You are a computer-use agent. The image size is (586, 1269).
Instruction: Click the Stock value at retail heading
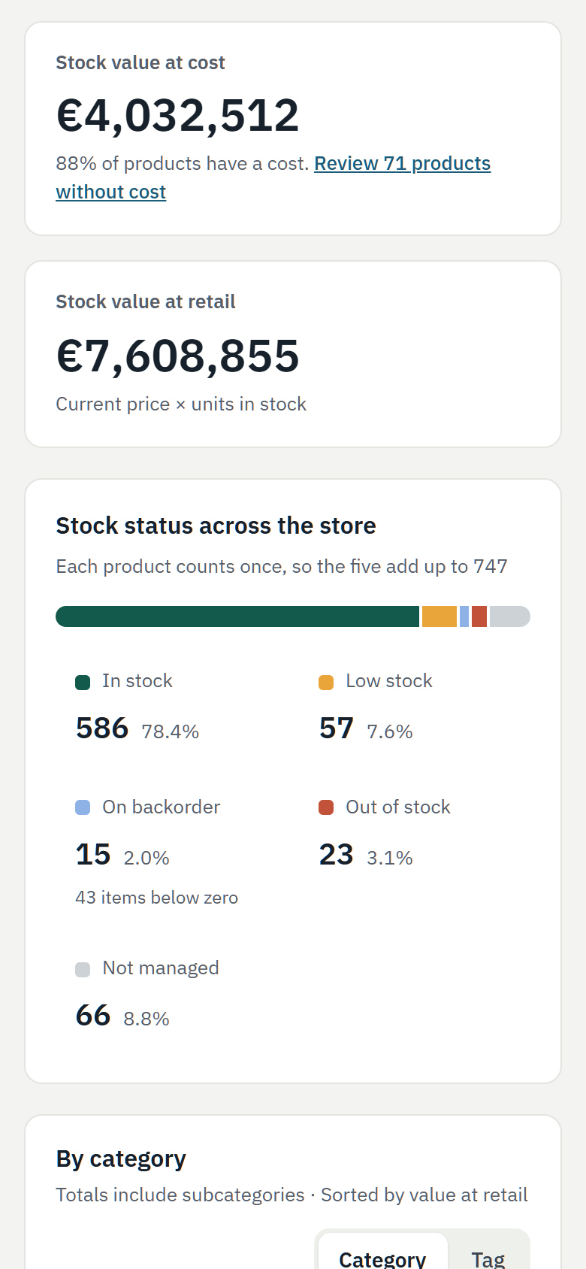click(x=146, y=301)
